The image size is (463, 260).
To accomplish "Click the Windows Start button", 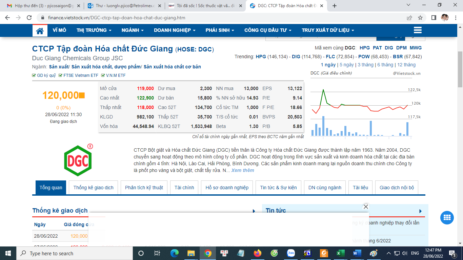I will [x=8, y=253].
